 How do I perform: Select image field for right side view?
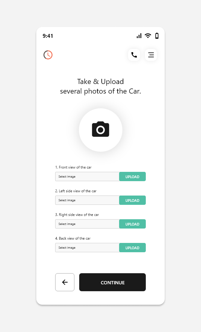[87, 224]
